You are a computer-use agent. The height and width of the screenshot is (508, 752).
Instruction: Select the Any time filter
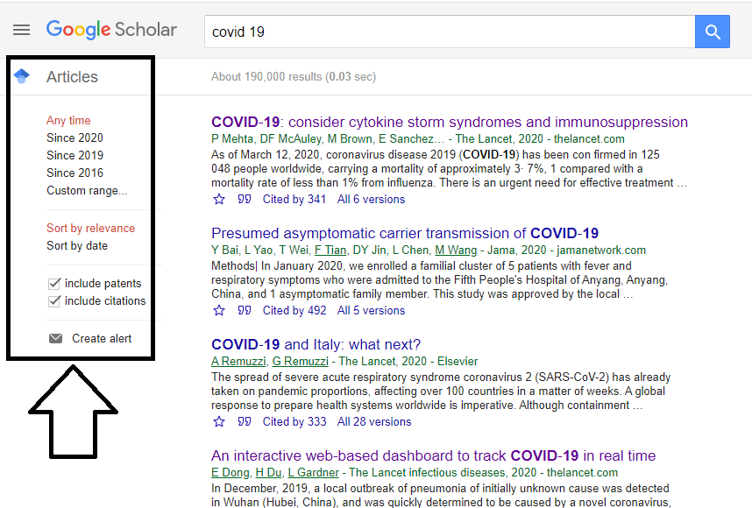click(68, 120)
